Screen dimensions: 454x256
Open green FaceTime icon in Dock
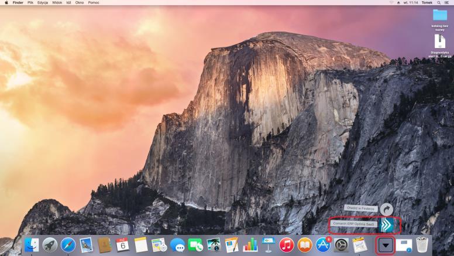coord(195,245)
